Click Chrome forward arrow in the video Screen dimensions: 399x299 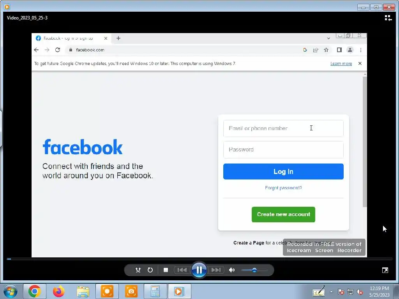(47, 50)
